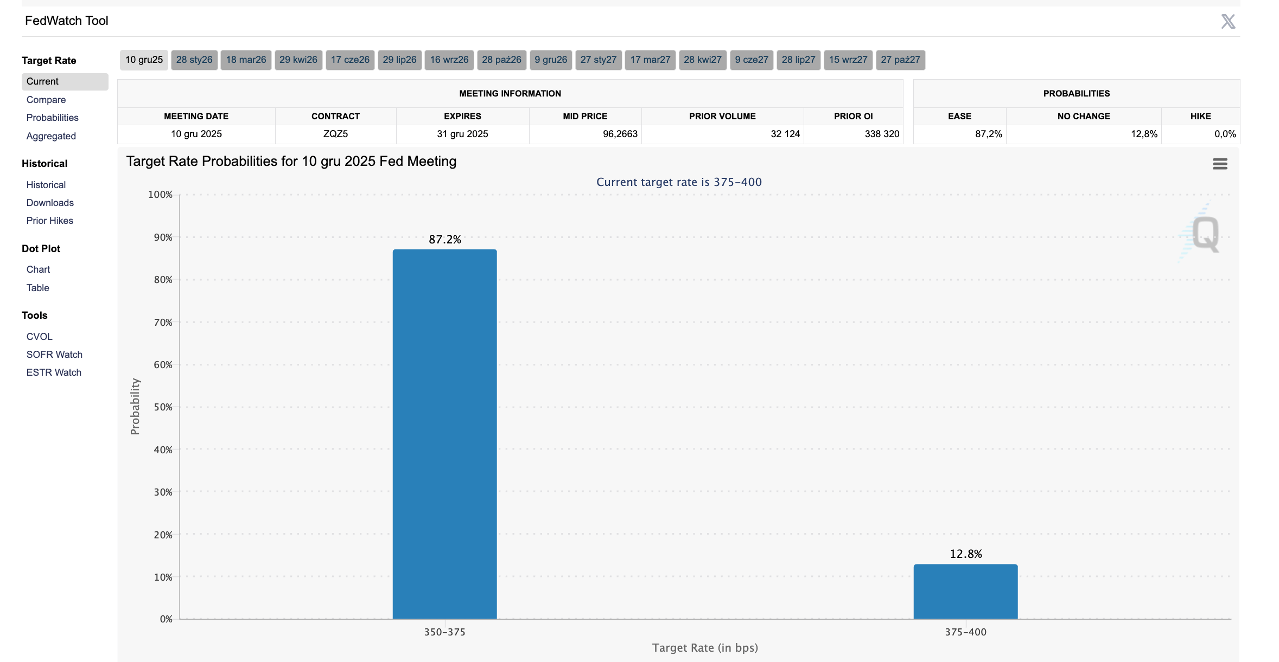
Task: Click the 350-375 probability bar
Action: [x=444, y=434]
